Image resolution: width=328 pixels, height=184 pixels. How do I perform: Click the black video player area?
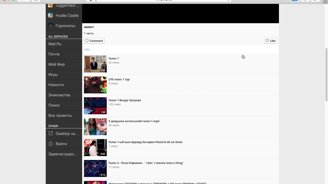(x=180, y=14)
